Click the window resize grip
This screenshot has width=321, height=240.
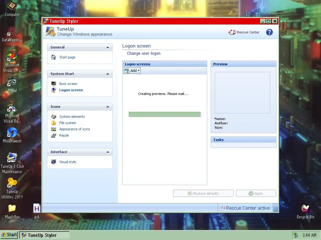(x=276, y=209)
